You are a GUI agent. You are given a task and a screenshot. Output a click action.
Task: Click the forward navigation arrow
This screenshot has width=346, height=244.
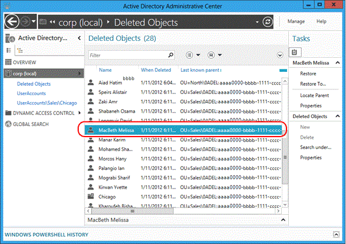tap(25, 22)
